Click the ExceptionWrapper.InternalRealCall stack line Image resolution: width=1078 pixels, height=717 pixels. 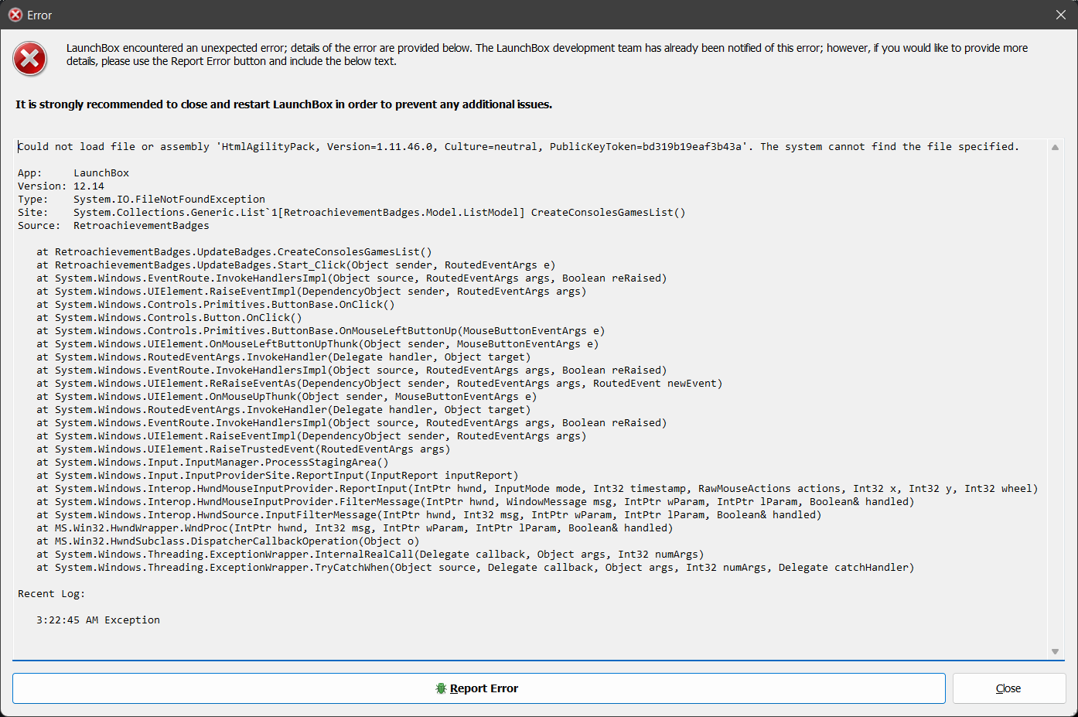click(x=370, y=554)
